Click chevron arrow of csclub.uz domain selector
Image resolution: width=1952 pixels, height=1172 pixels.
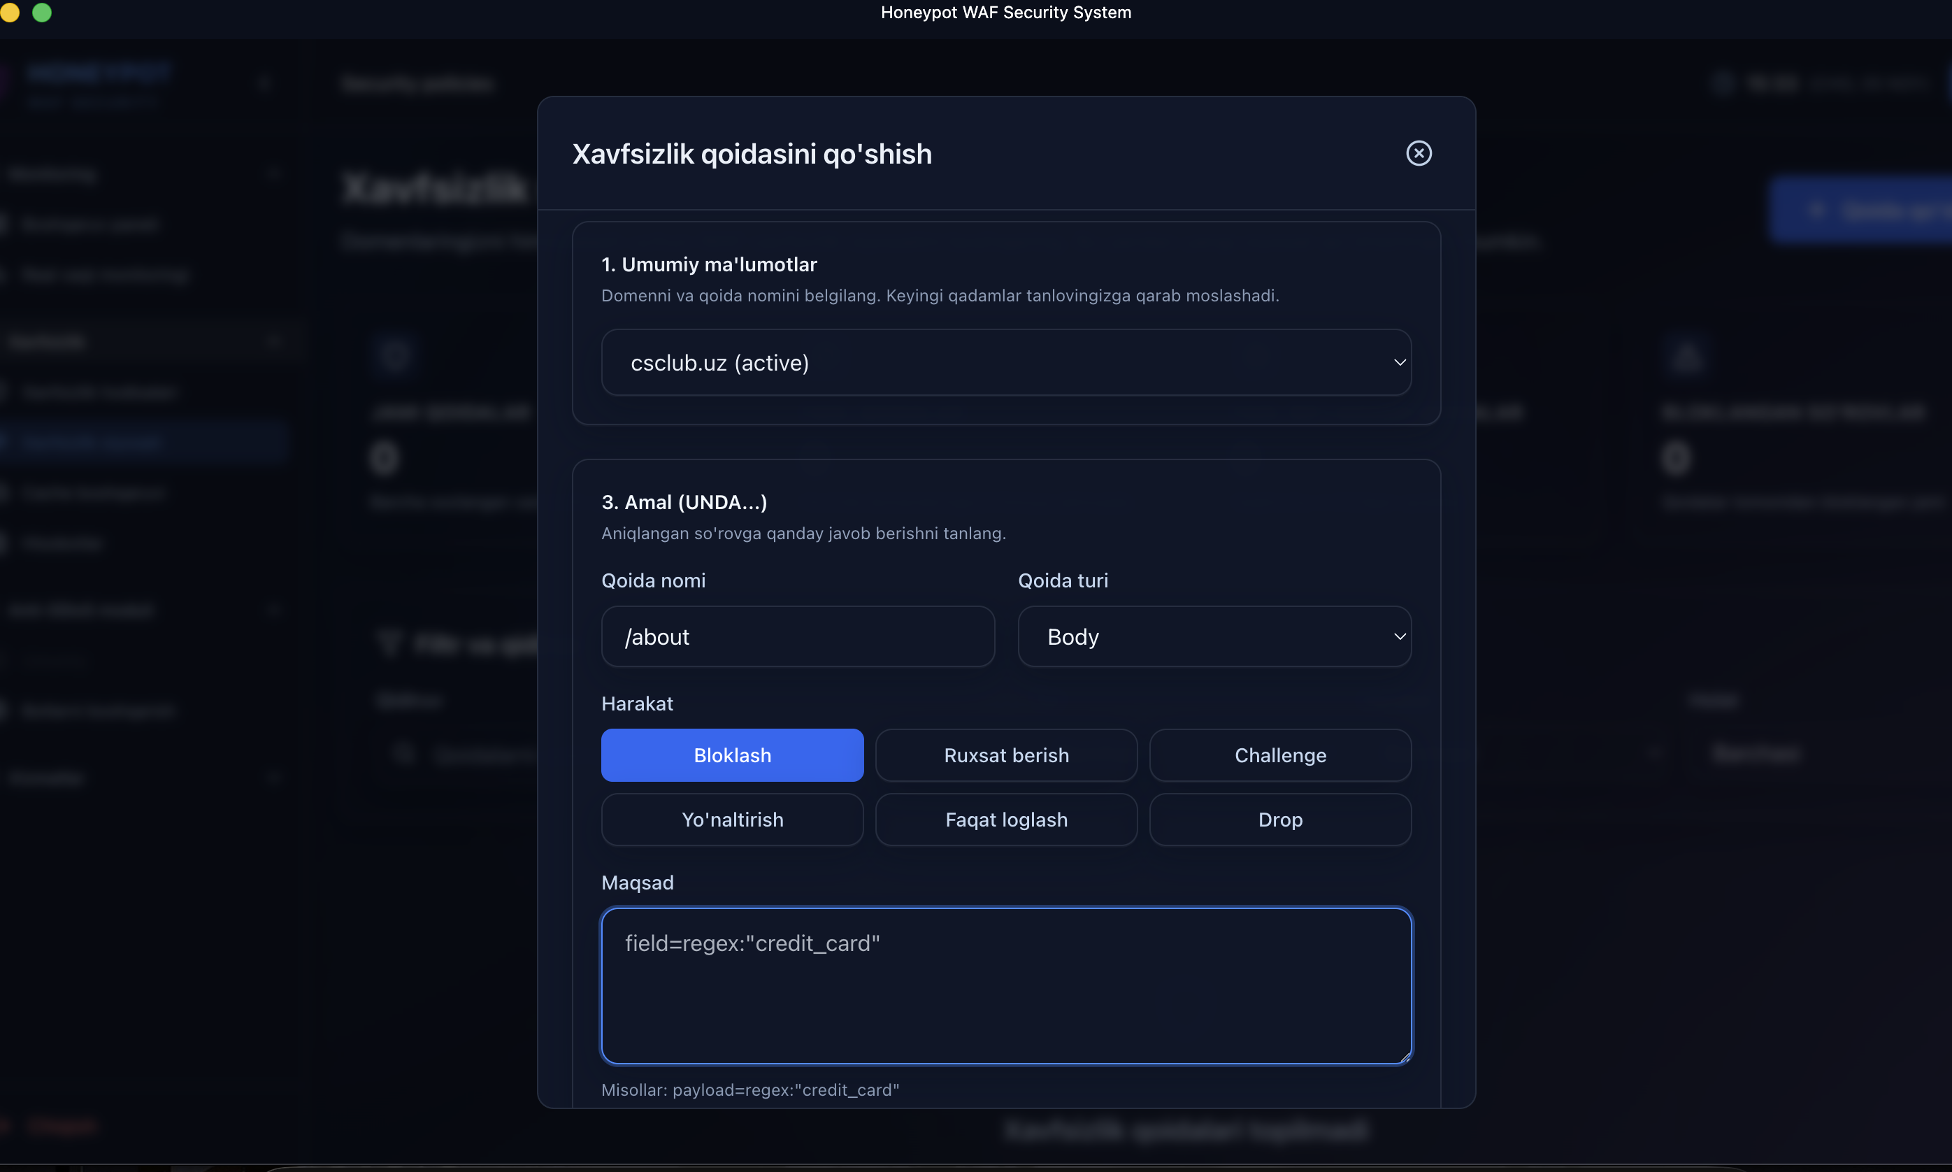point(1399,362)
